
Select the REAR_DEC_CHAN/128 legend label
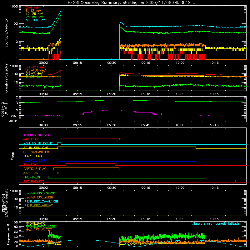coord(41,202)
